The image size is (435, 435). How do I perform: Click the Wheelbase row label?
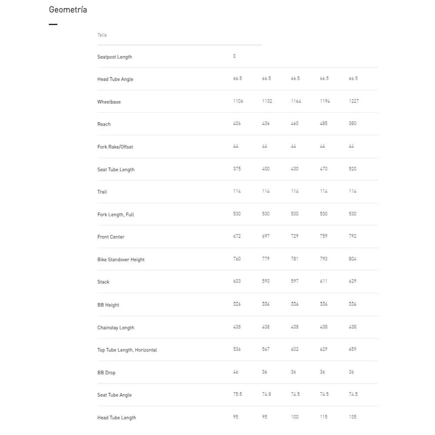tap(109, 102)
